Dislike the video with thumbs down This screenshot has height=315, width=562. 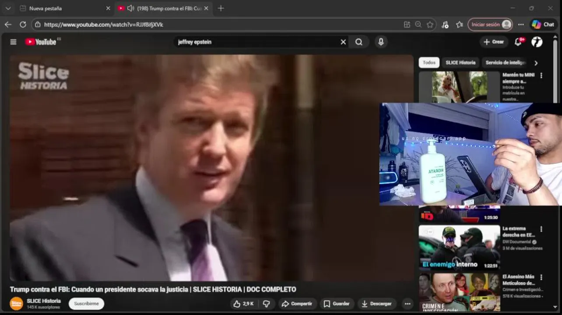(266, 304)
